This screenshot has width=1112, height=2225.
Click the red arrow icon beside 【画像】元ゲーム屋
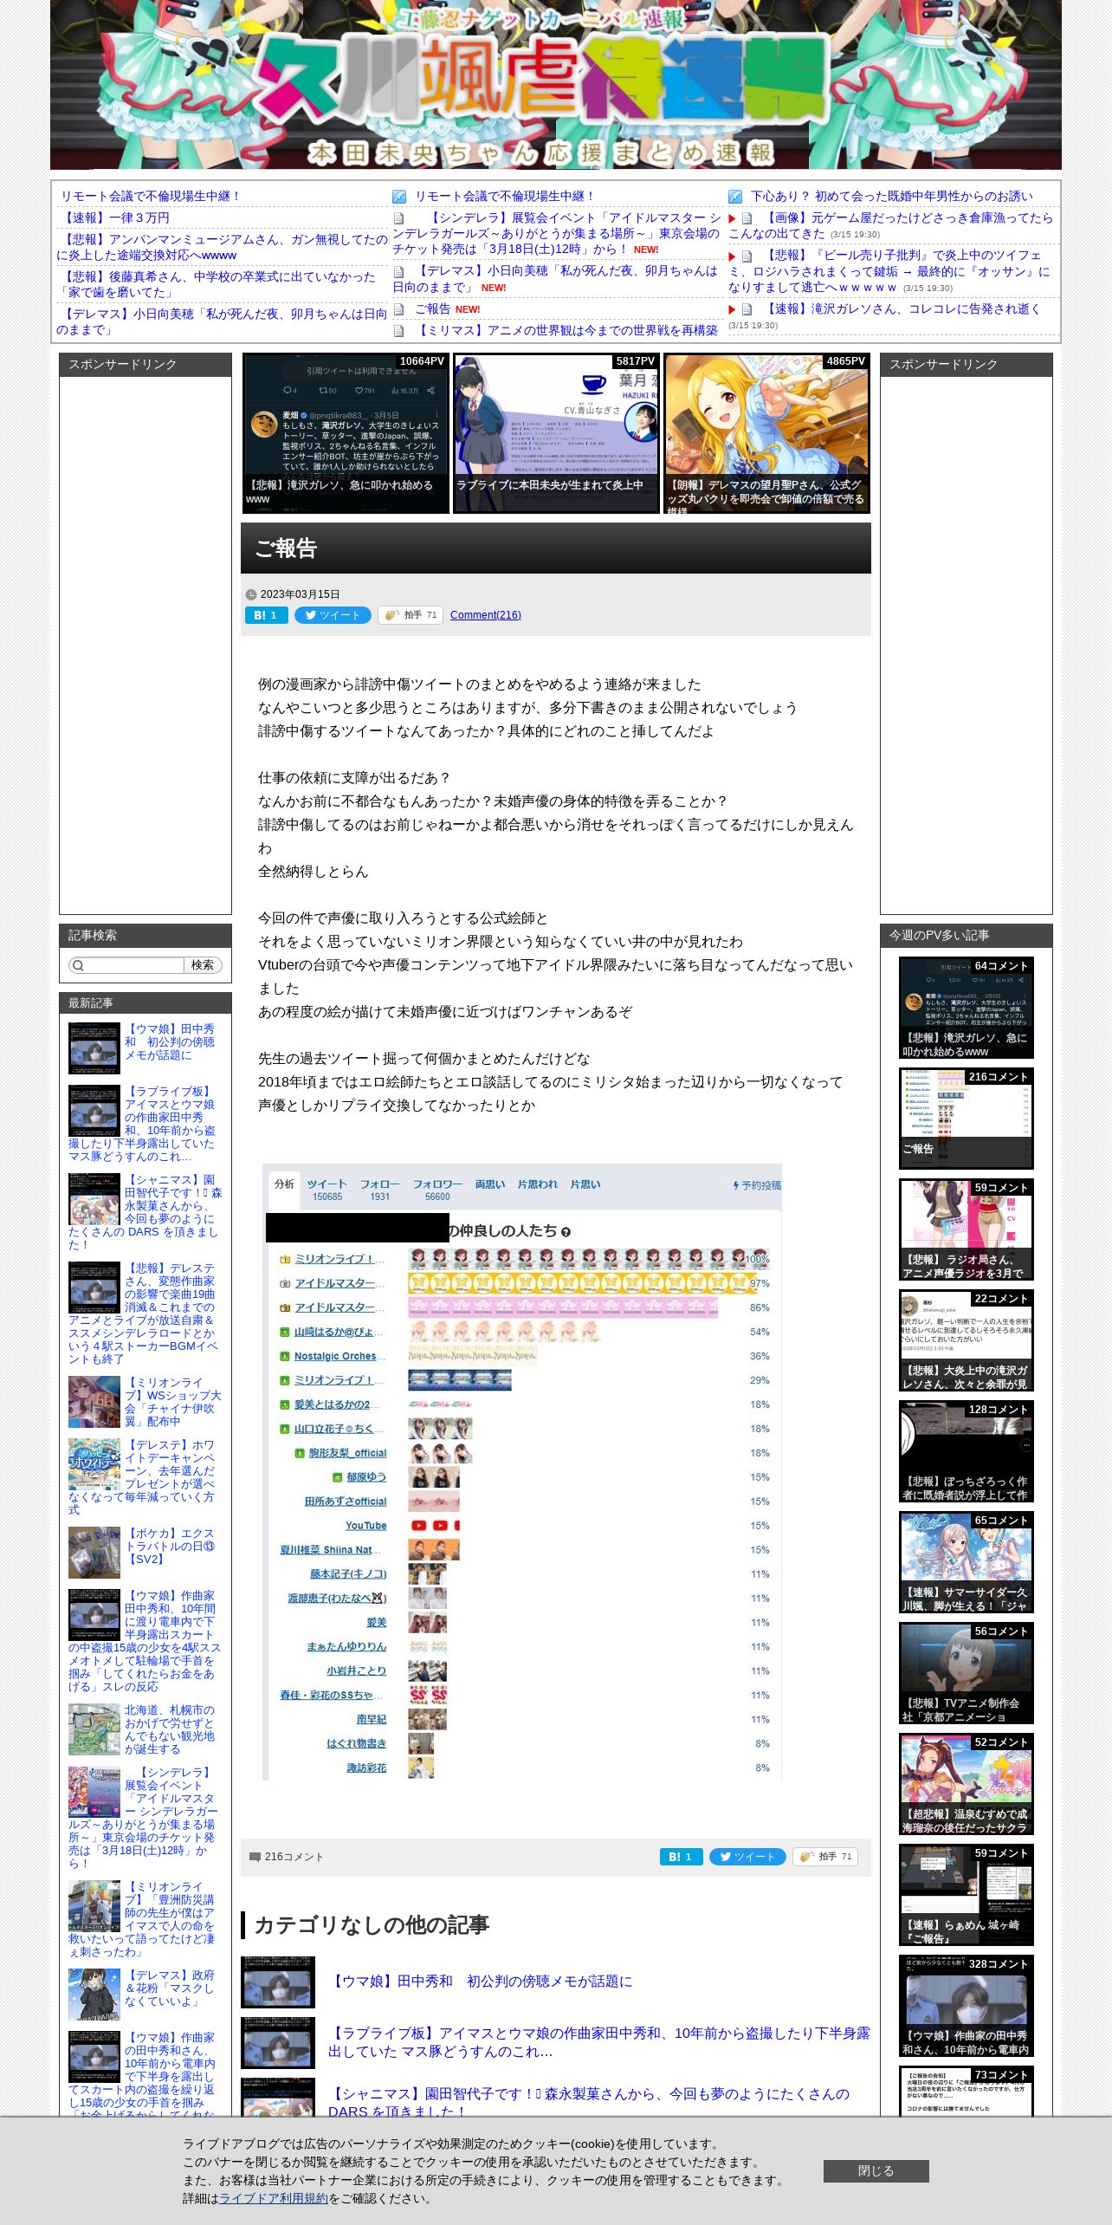(732, 218)
